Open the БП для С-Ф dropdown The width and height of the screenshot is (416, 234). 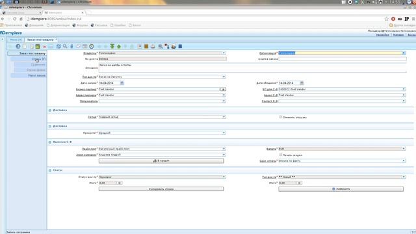coord(404,89)
